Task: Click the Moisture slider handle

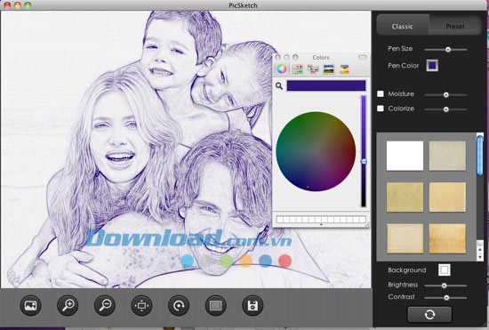Action: coord(446,95)
